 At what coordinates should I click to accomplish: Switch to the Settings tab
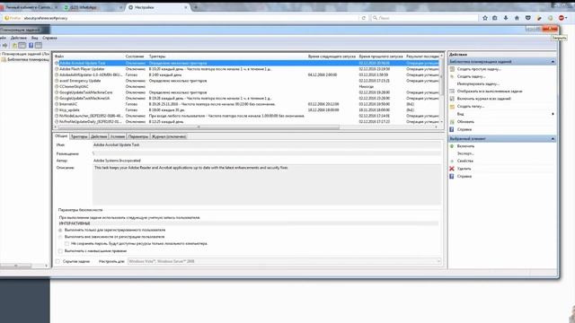pyautogui.click(x=138, y=136)
